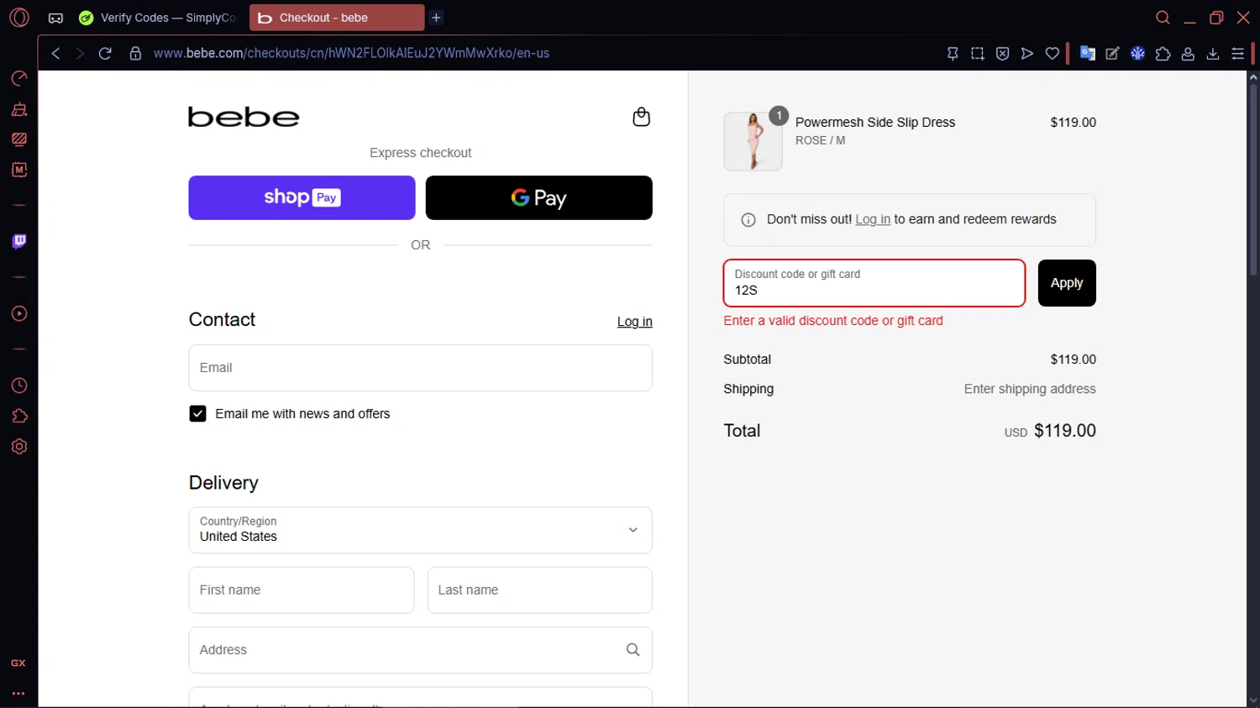Click the 'ROSE / M' variant text
This screenshot has width=1260, height=708.
tap(821, 141)
